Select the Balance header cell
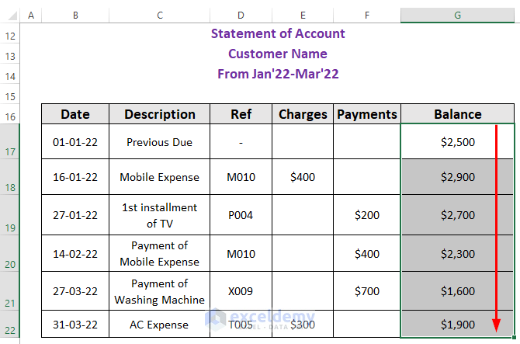 (x=457, y=114)
